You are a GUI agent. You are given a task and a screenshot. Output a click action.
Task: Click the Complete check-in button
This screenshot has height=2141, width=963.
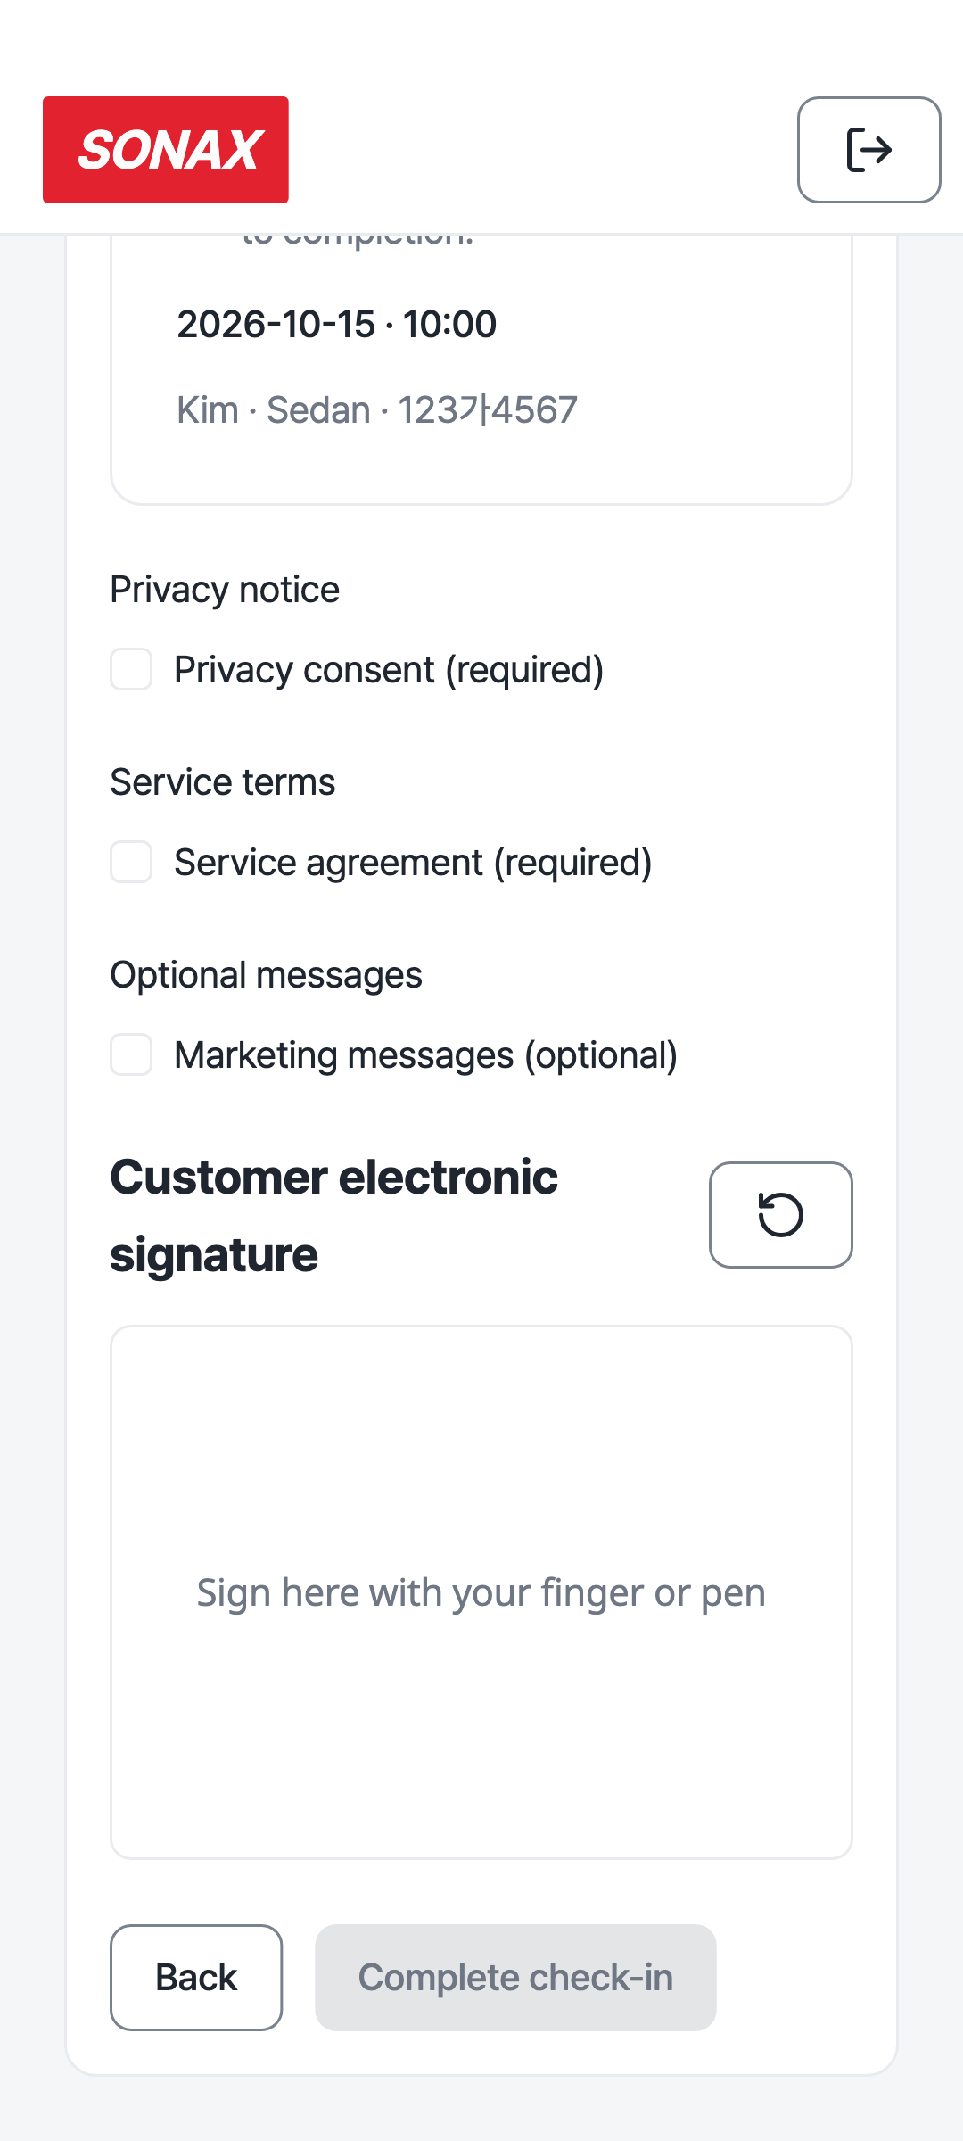point(515,1978)
